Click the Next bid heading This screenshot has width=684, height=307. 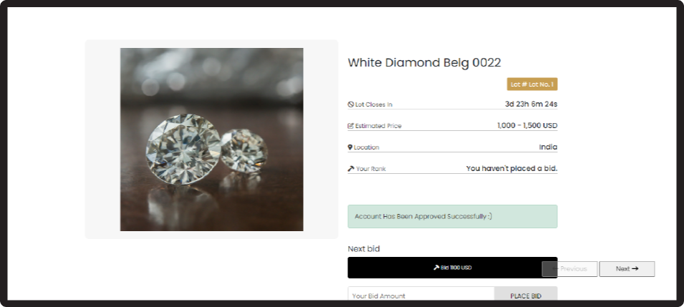click(x=364, y=249)
